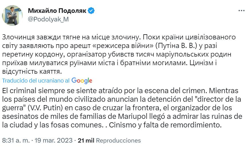
Task: Click the '21 mil' view count
Action: point(86,141)
